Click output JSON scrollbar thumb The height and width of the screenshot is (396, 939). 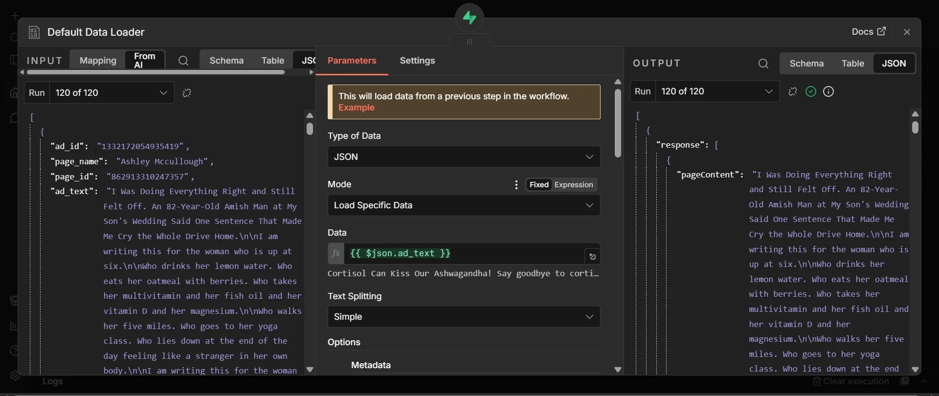pos(915,127)
